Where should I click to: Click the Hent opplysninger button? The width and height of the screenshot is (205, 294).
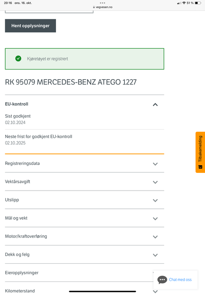(30, 26)
